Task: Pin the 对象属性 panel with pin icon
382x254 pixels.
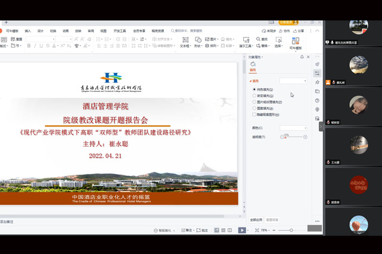Action: tap(302, 57)
